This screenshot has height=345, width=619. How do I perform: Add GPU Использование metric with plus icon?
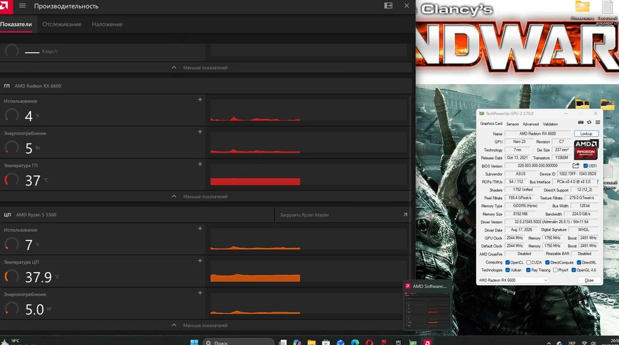pyautogui.click(x=200, y=100)
